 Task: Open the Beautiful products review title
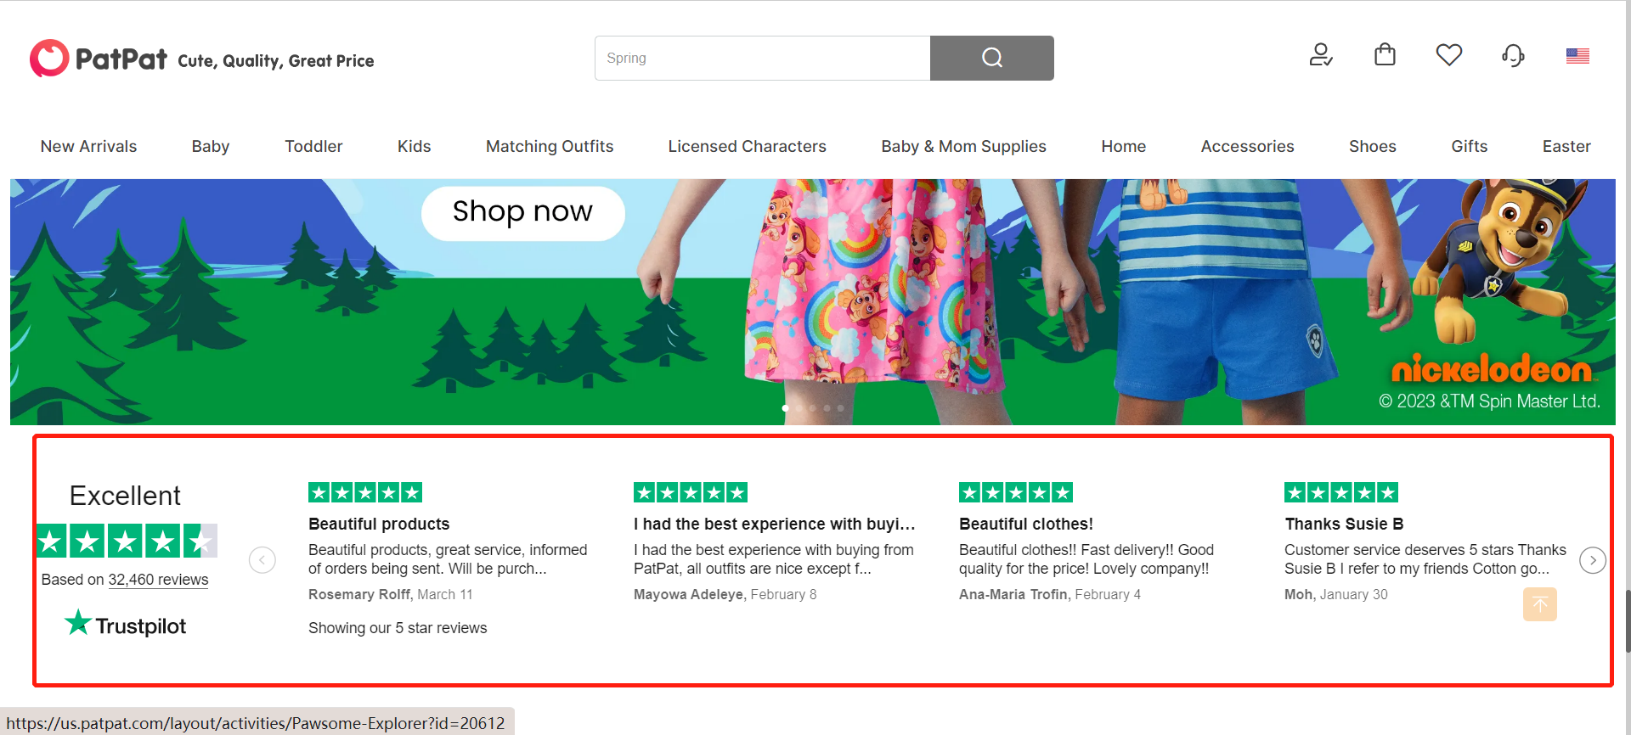[379, 524]
